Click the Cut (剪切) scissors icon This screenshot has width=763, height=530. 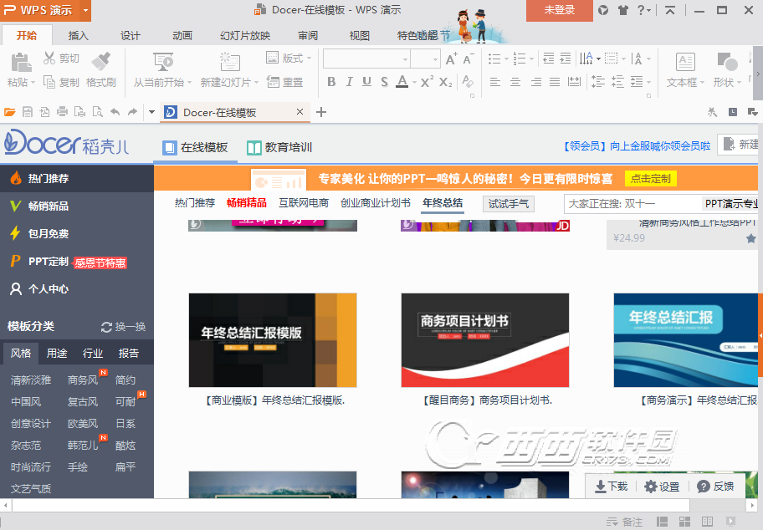coord(49,58)
